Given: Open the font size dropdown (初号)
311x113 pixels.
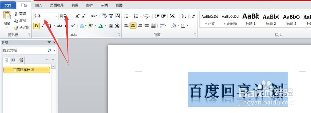Looking at the screenshot, I should tap(72, 16).
